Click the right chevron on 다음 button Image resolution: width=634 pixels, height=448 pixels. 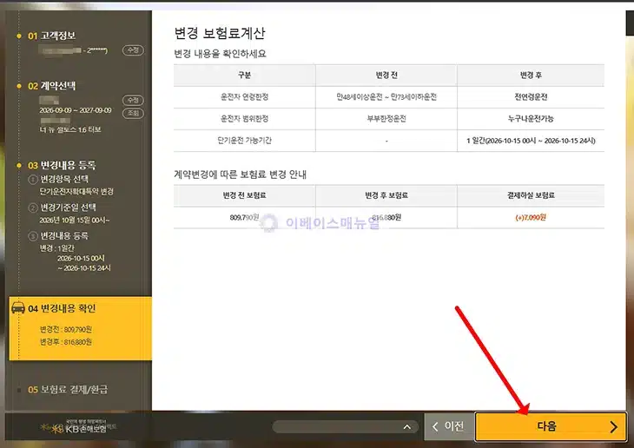[x=613, y=426]
